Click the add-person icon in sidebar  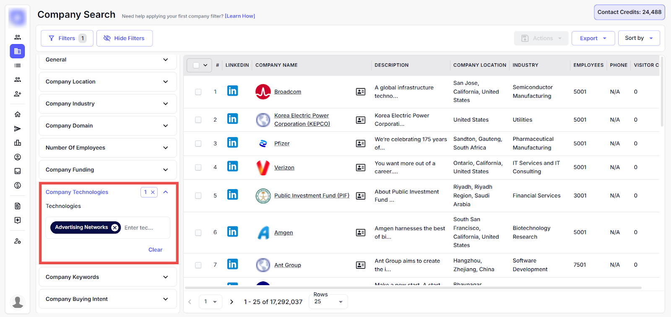point(18,94)
